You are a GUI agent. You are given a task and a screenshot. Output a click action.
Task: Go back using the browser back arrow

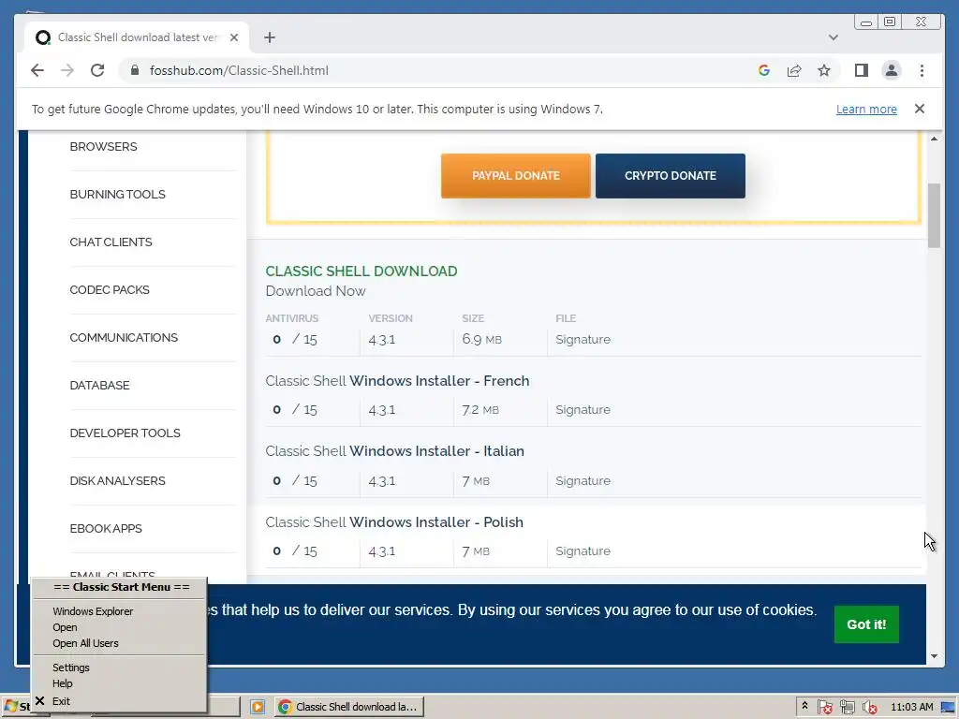pyautogui.click(x=37, y=70)
